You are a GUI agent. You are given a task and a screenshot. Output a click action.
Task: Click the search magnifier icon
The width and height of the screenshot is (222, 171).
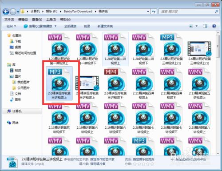pyautogui.click(x=216, y=12)
